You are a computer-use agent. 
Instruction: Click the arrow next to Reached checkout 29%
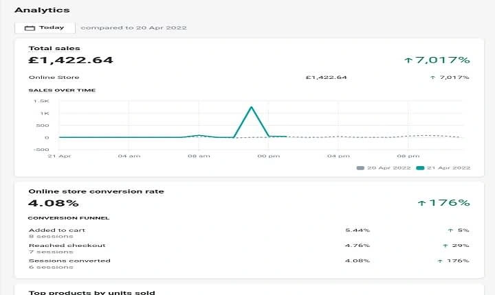click(x=445, y=246)
